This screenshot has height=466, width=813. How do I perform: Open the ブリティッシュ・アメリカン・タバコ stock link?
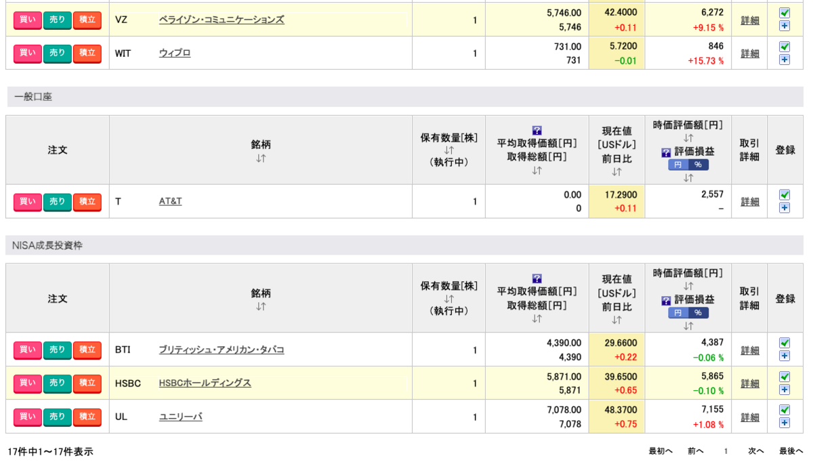tap(222, 350)
